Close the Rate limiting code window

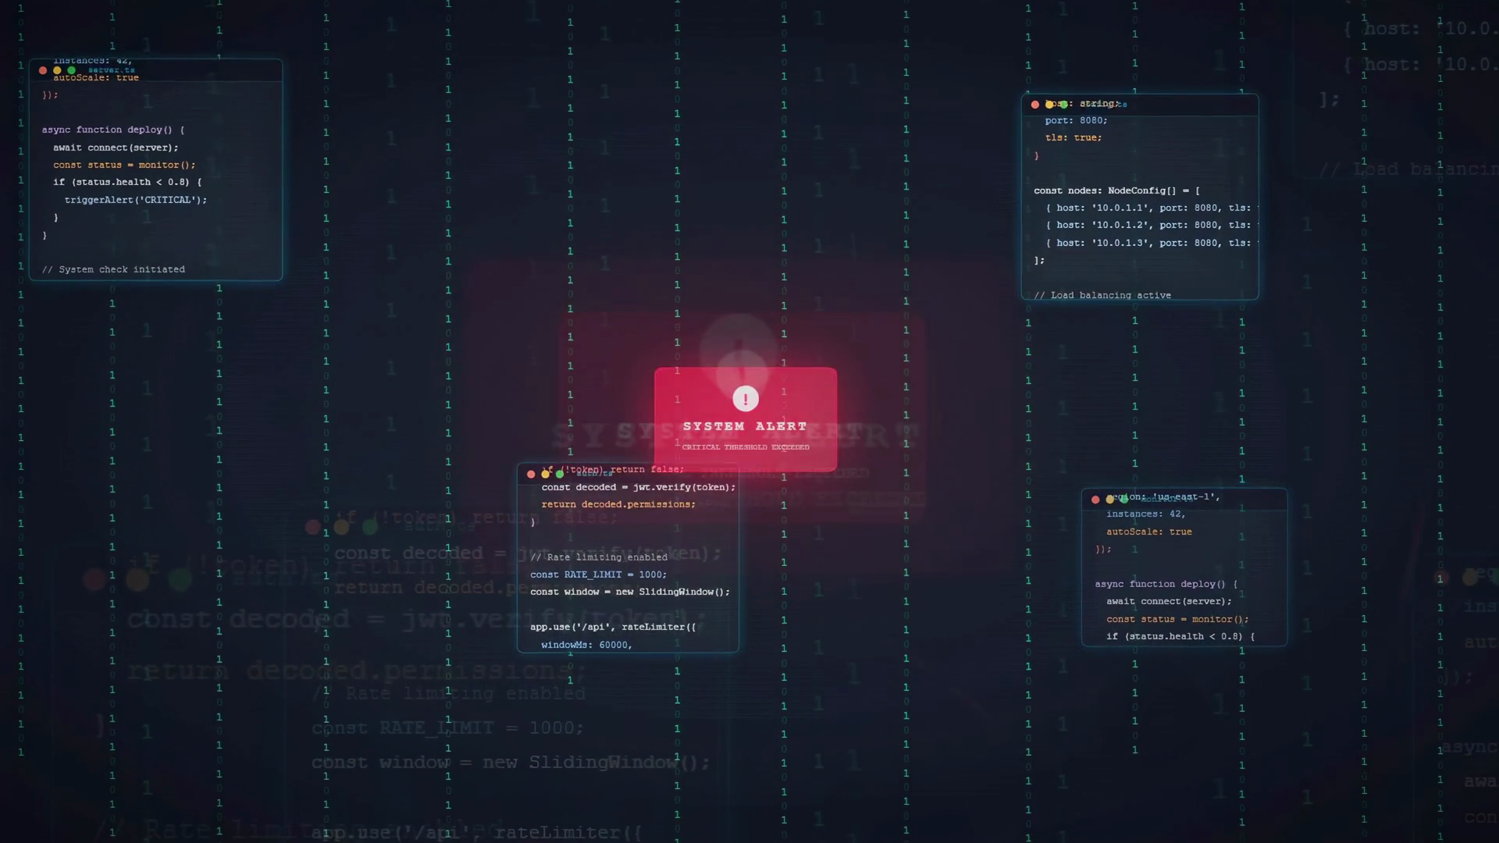click(x=531, y=474)
